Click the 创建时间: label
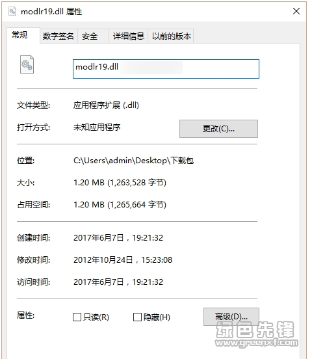This screenshot has width=312, height=359. click(x=33, y=238)
